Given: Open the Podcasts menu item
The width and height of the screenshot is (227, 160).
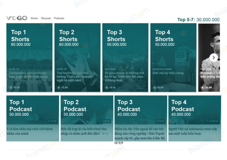Looking at the screenshot, I should coord(59,18).
